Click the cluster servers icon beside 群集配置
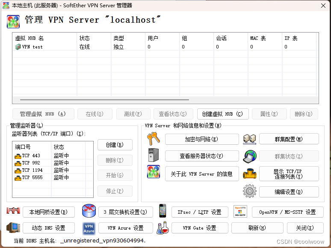This screenshot has width=331, height=248. [249, 139]
